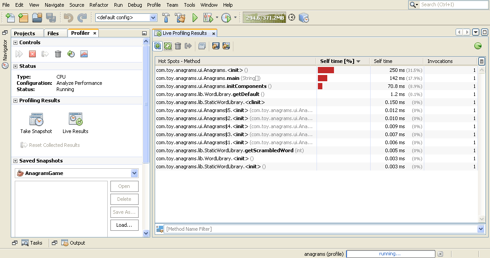Open the Run Project arrow dropdown

pos(217,17)
